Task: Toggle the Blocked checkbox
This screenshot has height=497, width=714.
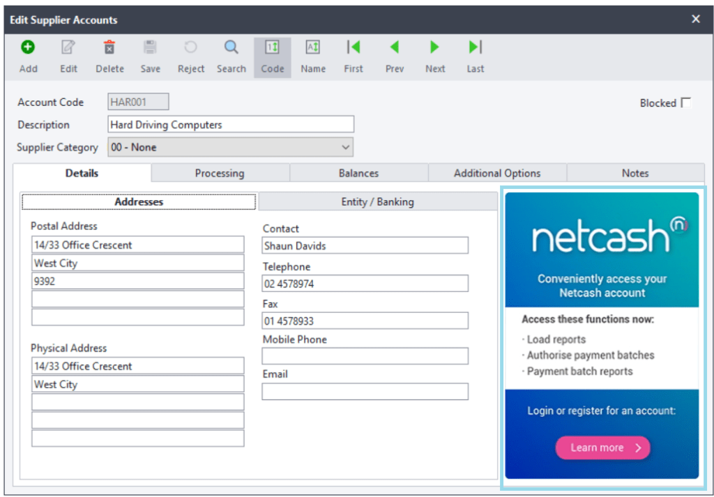Action: tap(686, 103)
